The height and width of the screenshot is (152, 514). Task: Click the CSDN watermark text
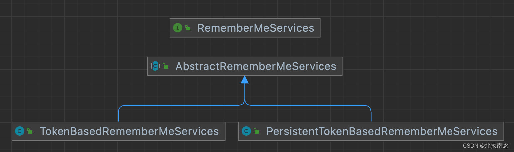coord(470,146)
